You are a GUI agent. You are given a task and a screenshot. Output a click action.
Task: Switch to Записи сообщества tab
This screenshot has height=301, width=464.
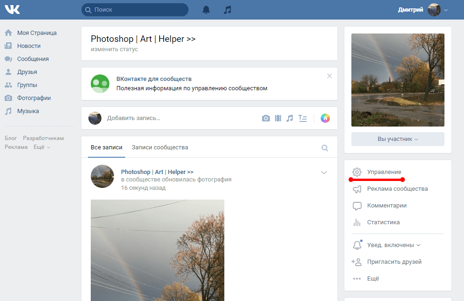click(x=160, y=147)
